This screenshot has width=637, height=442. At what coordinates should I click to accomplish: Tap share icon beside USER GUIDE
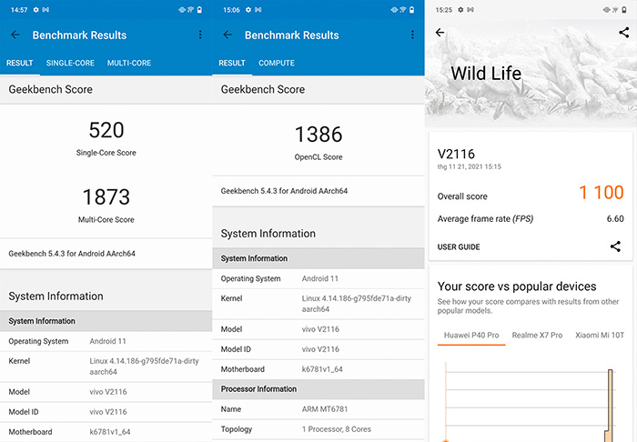pyautogui.click(x=615, y=246)
